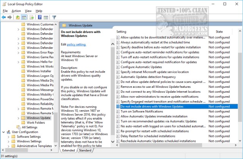
Task: Click the User Configuration icon
Action: [x=8, y=132]
